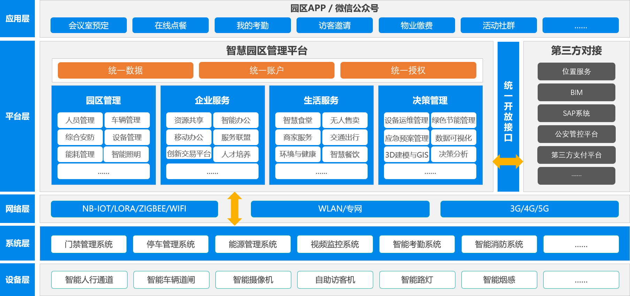Select the 智能照明 cell
The height and width of the screenshot is (296, 630).
pyautogui.click(x=126, y=154)
